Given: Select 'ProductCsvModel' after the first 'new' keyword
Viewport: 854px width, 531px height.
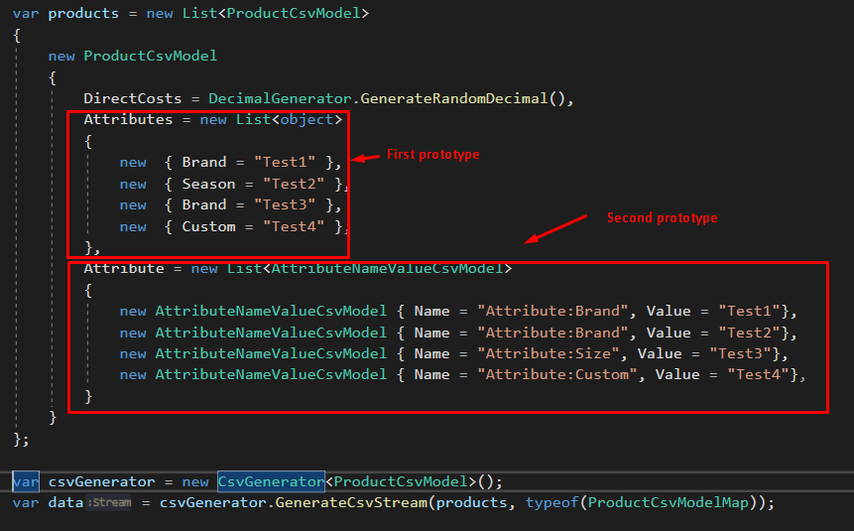Looking at the screenshot, I should [x=151, y=56].
